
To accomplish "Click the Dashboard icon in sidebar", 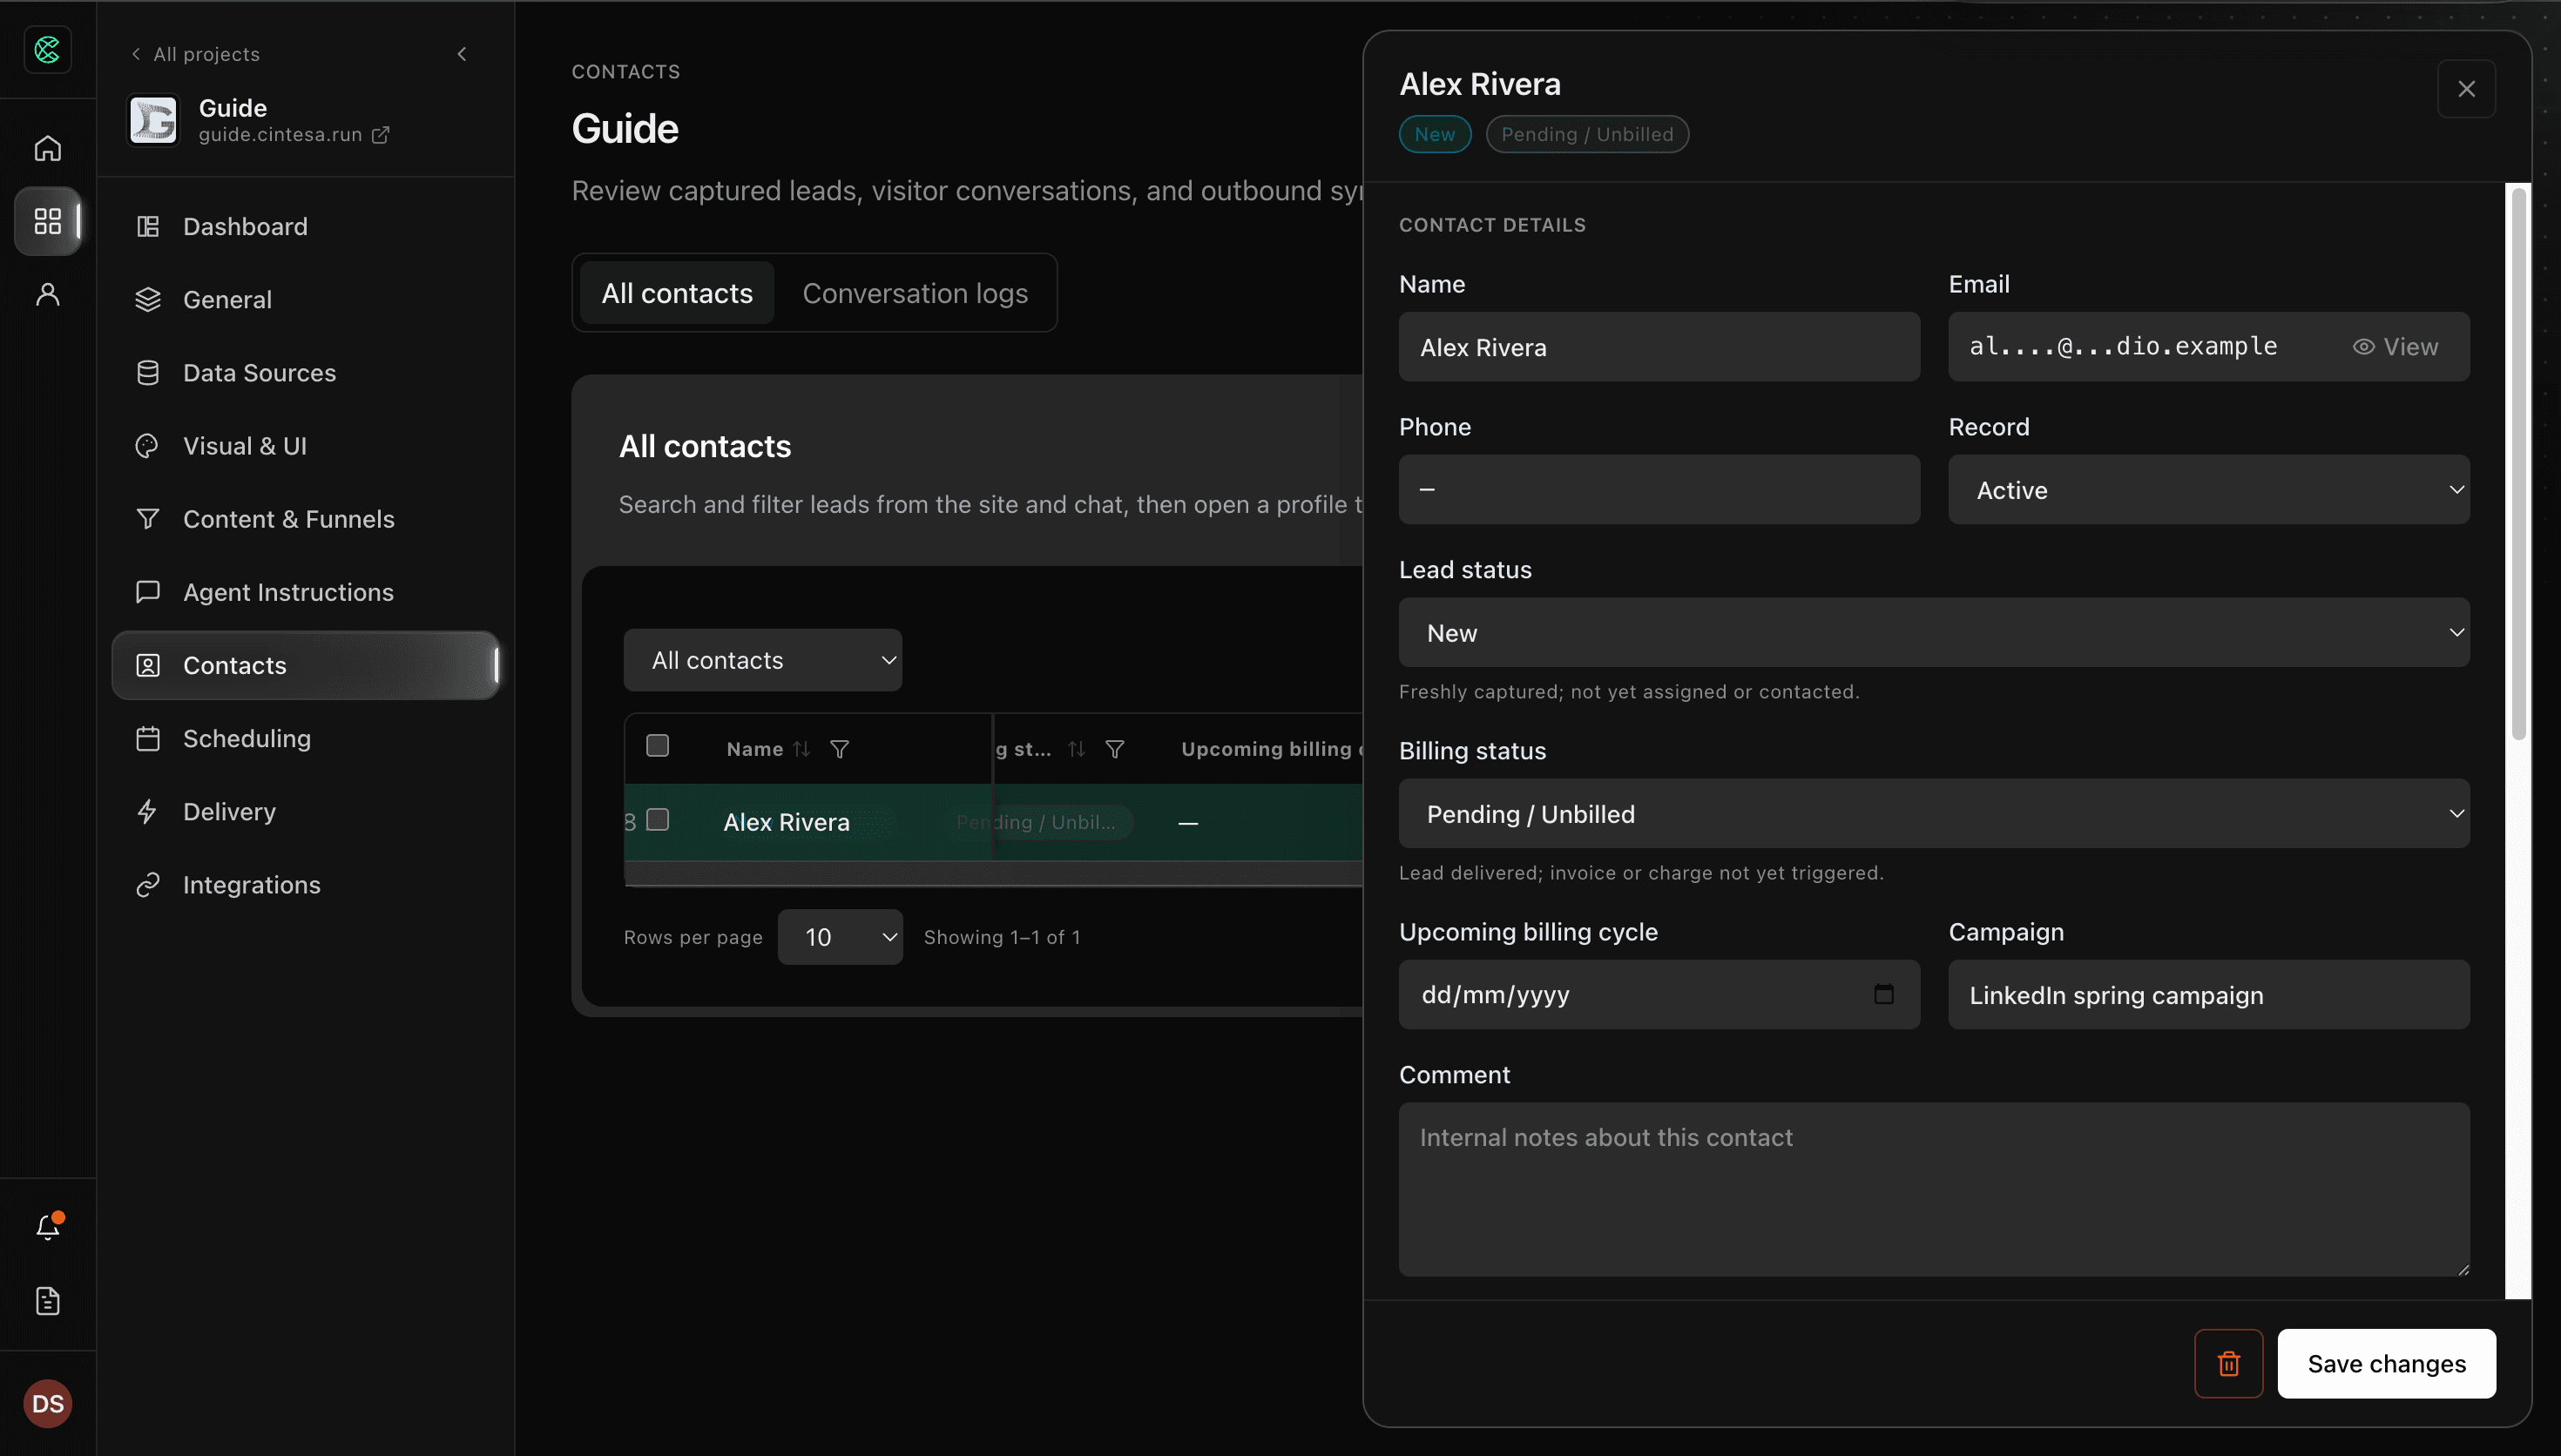I will pyautogui.click(x=147, y=227).
